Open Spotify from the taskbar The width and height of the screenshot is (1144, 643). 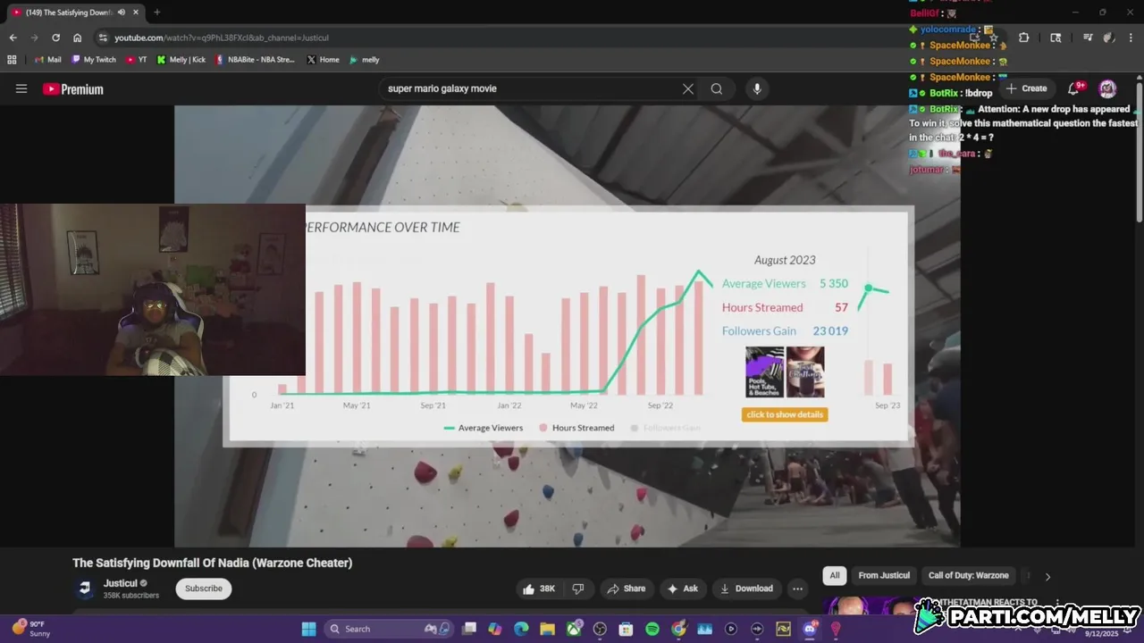click(652, 629)
